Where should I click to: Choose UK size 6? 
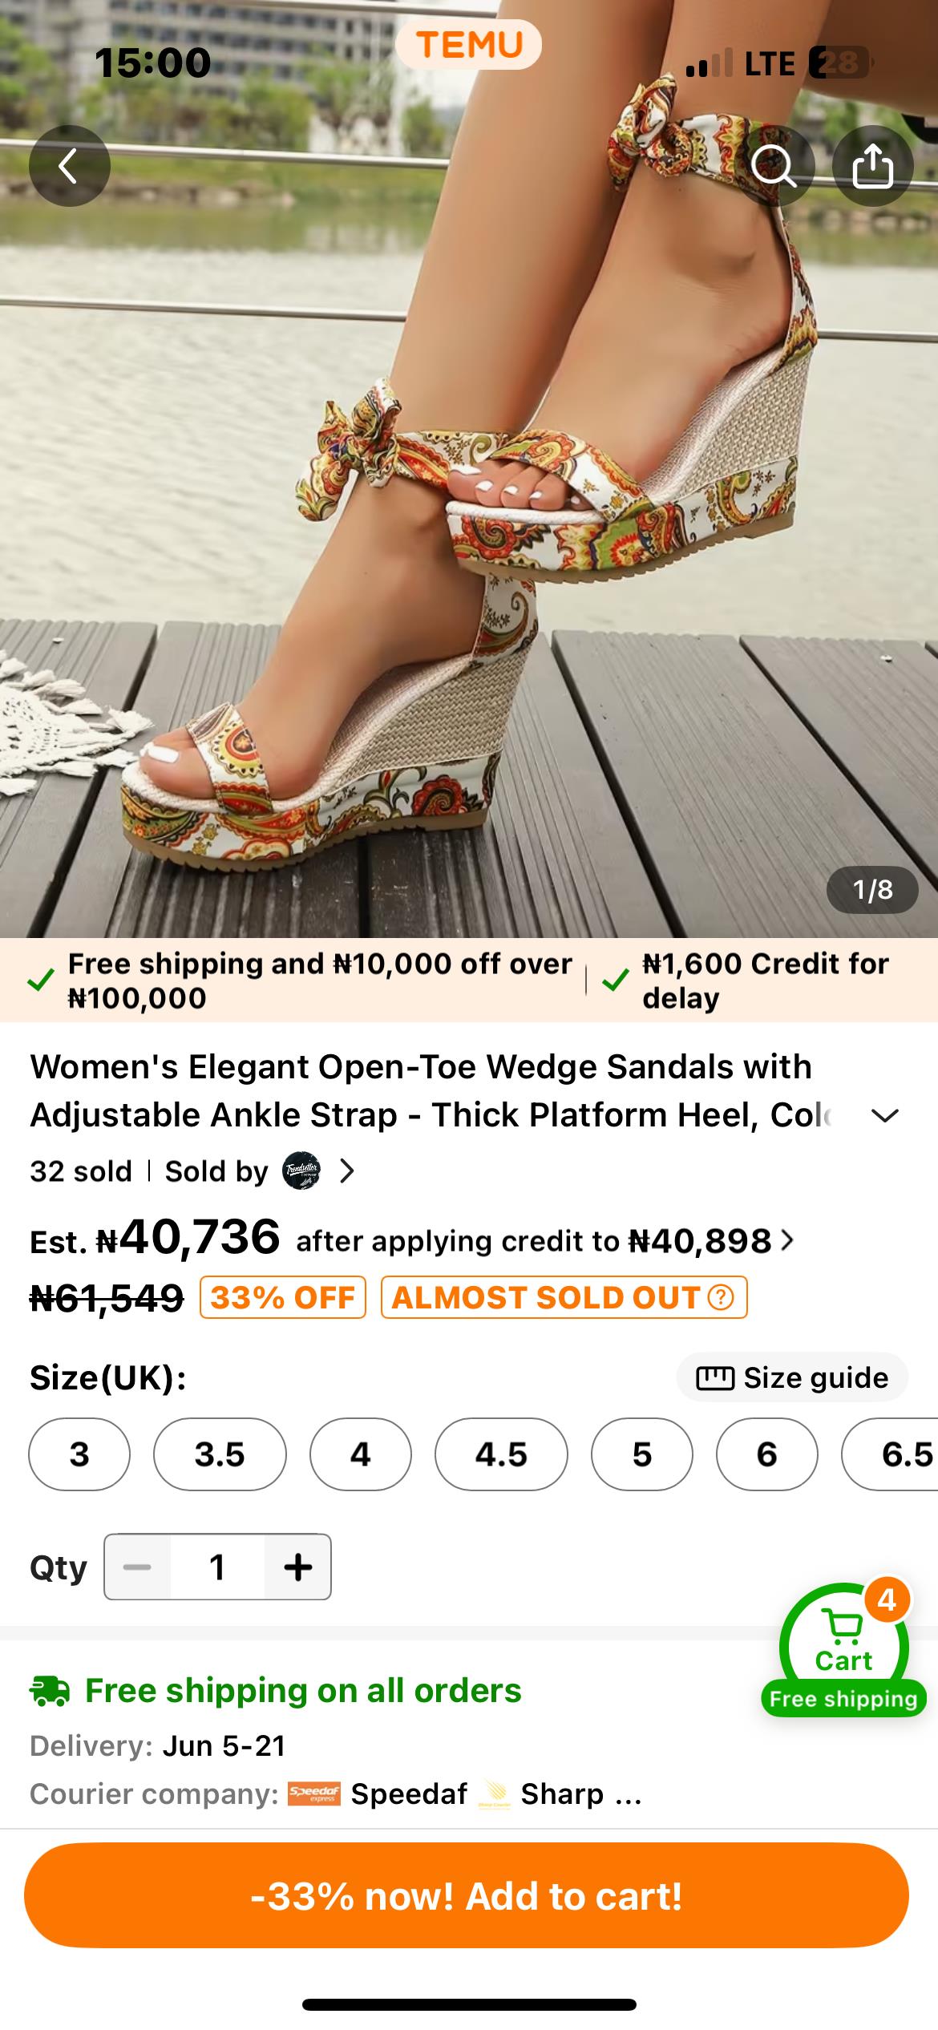766,1454
